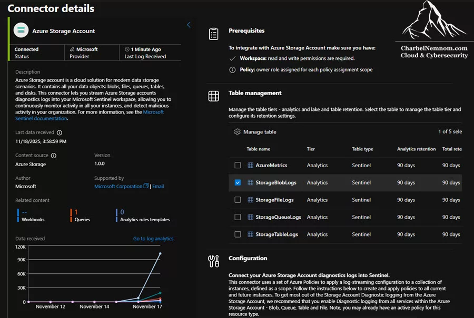474x318 pixels.
Task: Click the Configuration tools icon
Action: coord(213,261)
